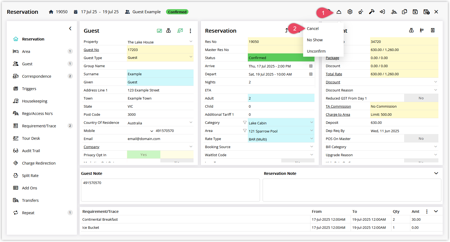Open the settings gear icon
Image resolution: width=450 pixels, height=242 pixels.
click(350, 12)
